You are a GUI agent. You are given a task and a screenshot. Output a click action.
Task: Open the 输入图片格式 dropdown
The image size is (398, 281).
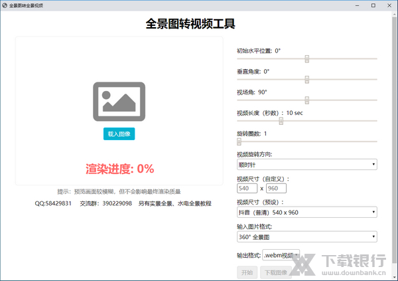click(x=307, y=236)
